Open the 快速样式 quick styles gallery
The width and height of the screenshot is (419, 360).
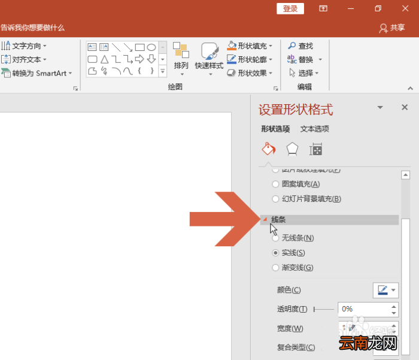tap(209, 59)
